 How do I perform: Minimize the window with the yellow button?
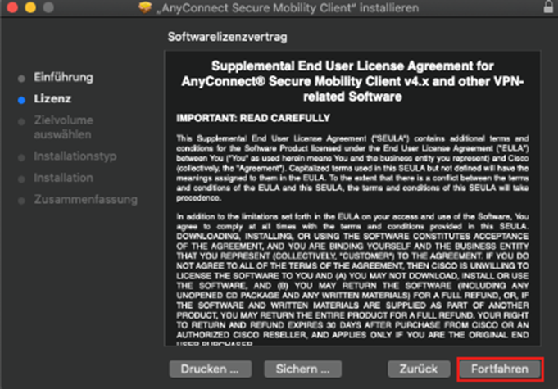[32, 7]
